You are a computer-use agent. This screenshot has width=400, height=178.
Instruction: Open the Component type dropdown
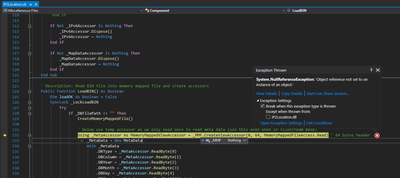283,11
